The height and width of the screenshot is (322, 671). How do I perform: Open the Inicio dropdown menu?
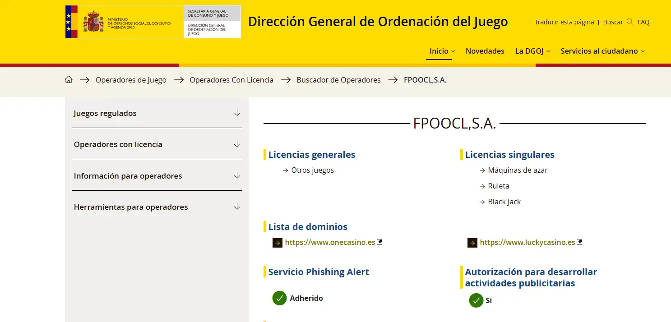[442, 51]
